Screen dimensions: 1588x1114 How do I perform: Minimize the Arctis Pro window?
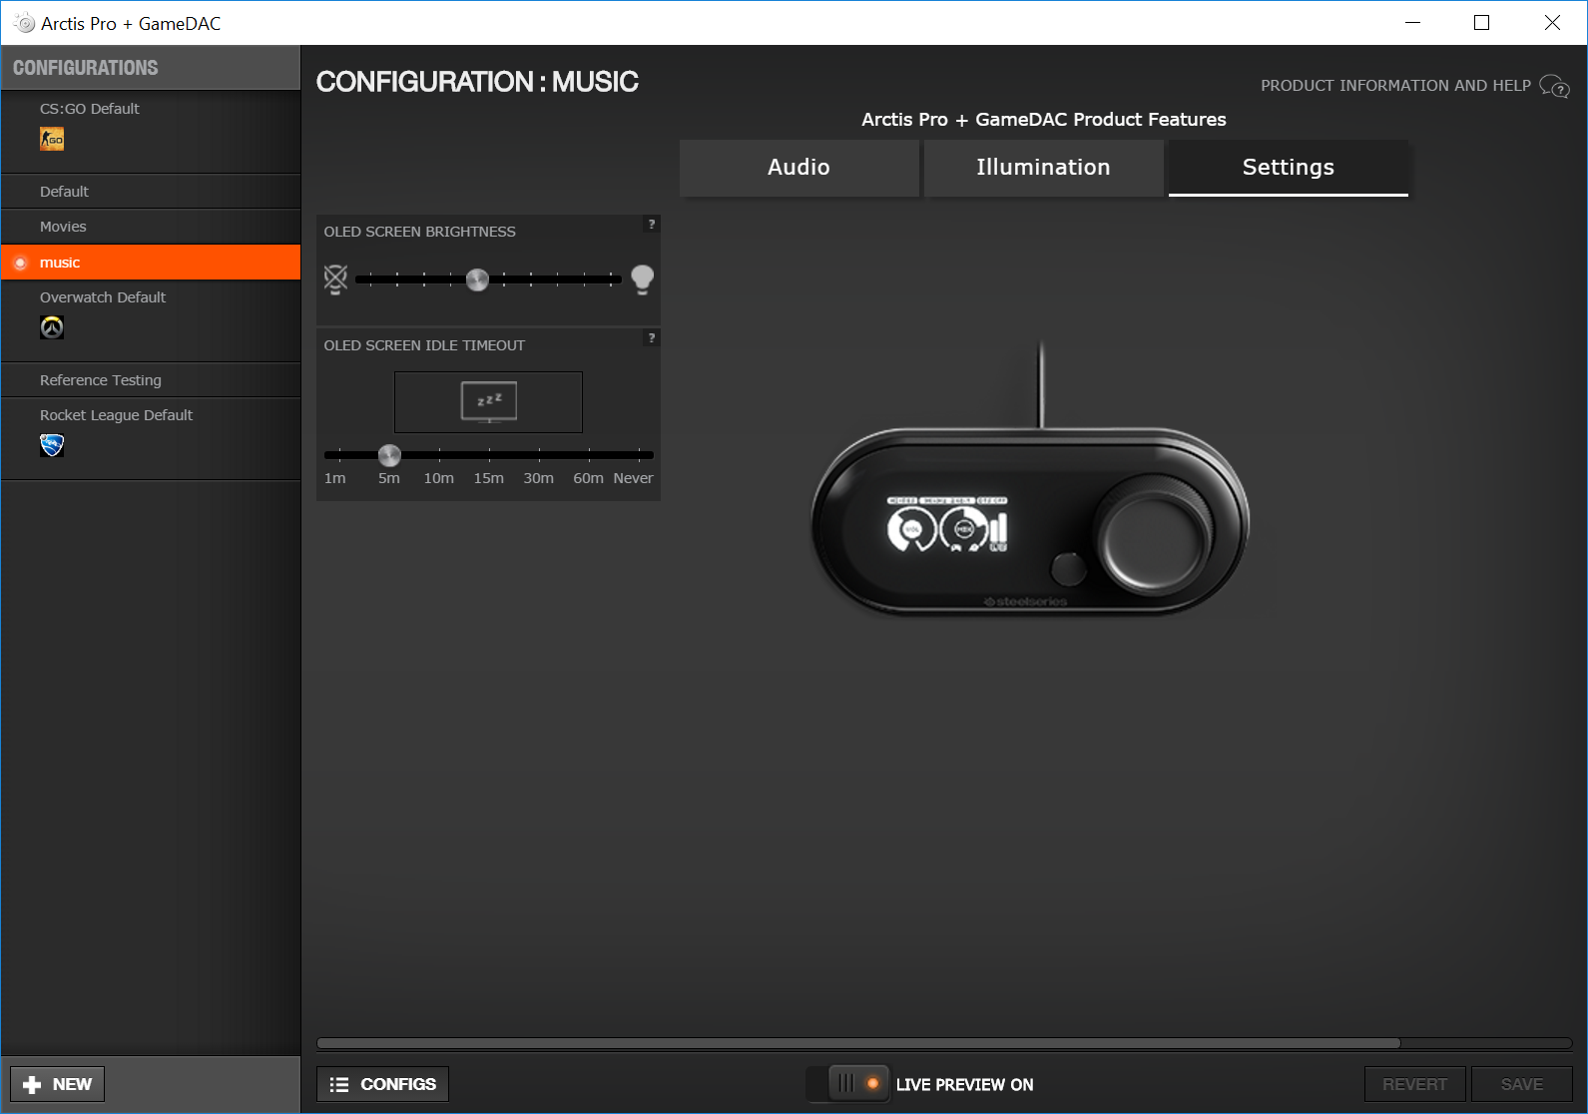[1412, 23]
